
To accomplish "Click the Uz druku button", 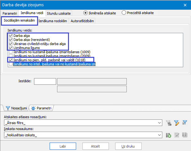I will tap(128, 146).
